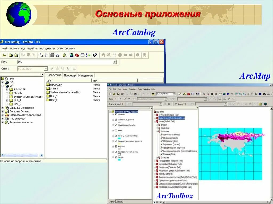Open Инструменты menu in ArcCatalog
Image resolution: width=273 pixels, height=204 pixels.
(x=47, y=49)
